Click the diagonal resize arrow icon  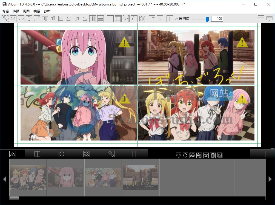tap(37, 19)
